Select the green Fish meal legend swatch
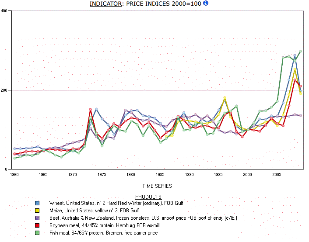This screenshot has height=242, width=309. coord(38,233)
